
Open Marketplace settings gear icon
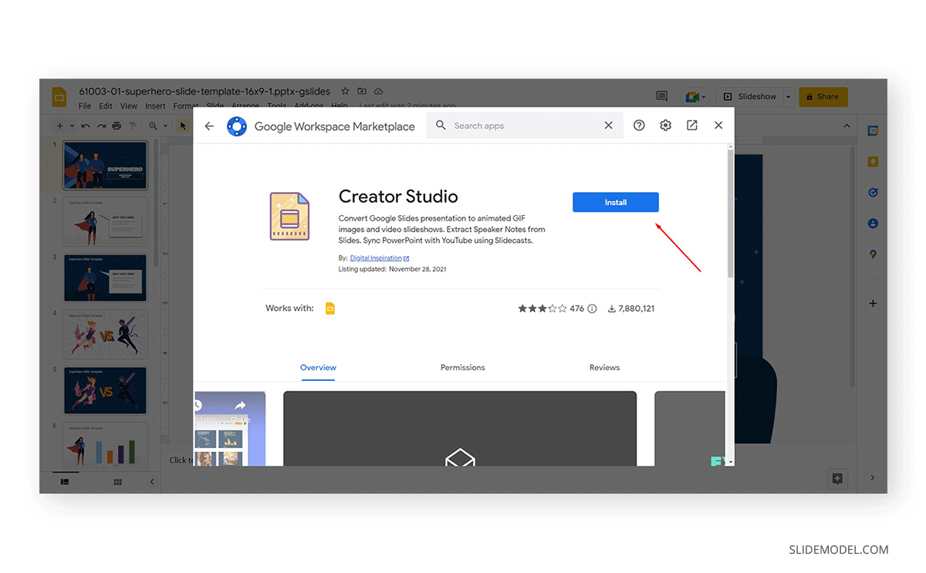click(x=665, y=125)
